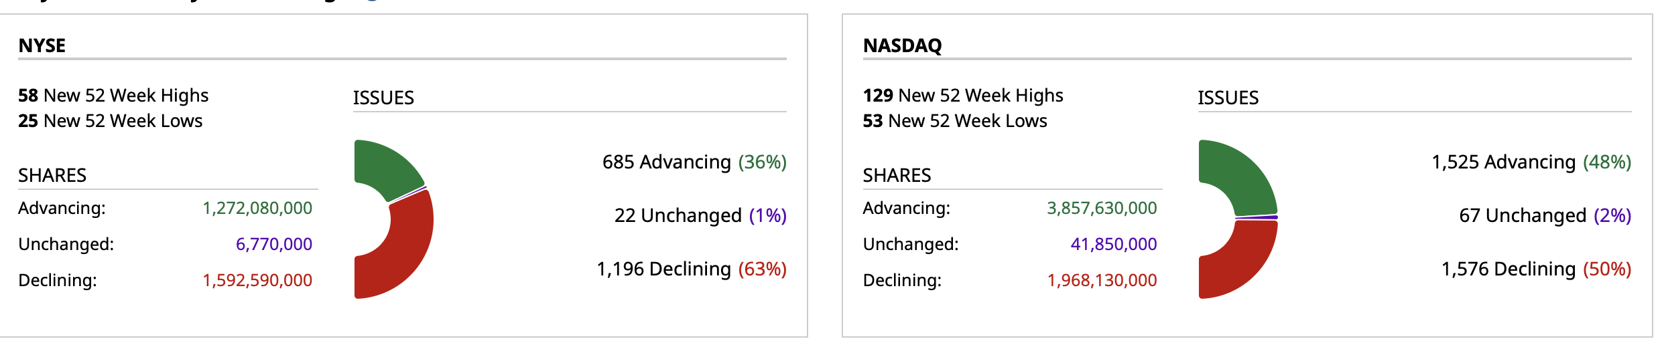The image size is (1666, 349).
Task: Select the NYSE panel heading
Action: point(42,45)
